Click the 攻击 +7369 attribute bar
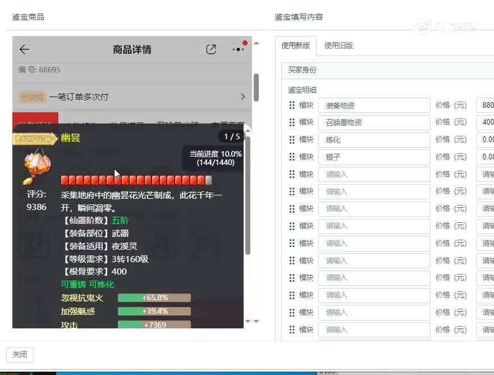494x375 pixels. click(x=154, y=325)
